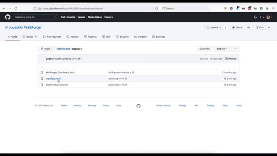The width and height of the screenshot is (277, 156).
Task: Open manifest.yaml file
Action: point(53,79)
